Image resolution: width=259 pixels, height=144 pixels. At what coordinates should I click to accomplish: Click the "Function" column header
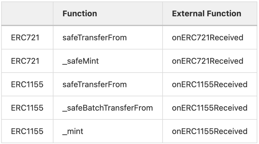[x=80, y=14]
